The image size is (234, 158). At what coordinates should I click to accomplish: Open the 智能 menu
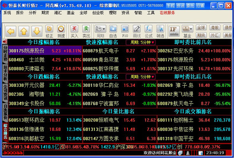(x=138, y=13)
